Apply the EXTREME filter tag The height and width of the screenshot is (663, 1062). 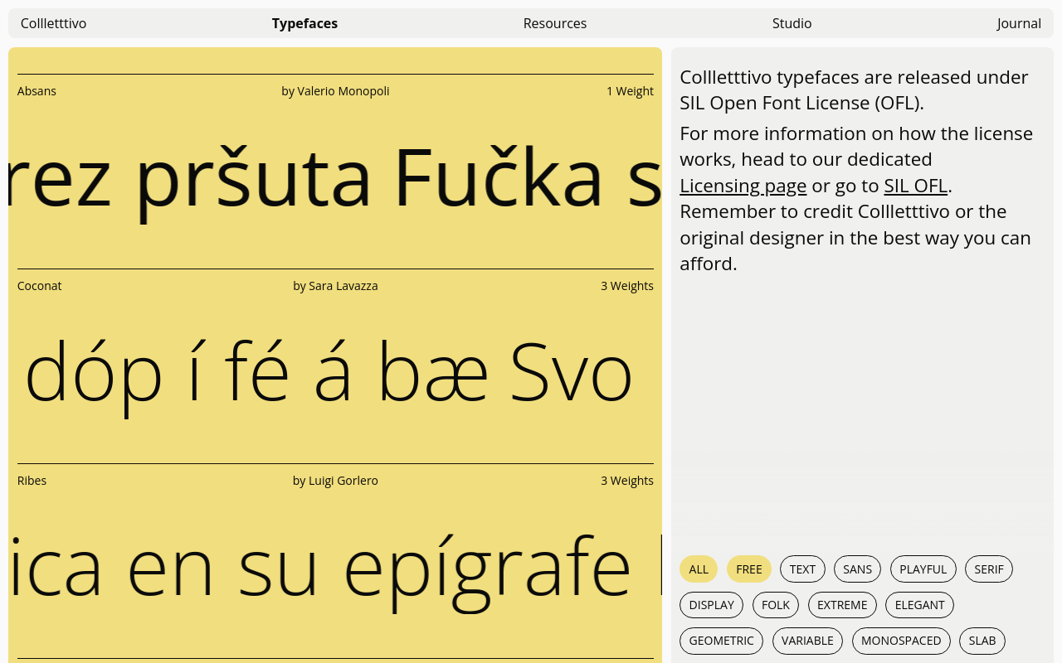842,605
